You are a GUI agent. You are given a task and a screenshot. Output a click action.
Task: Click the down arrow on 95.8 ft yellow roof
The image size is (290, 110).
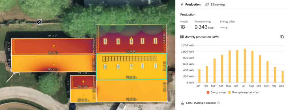(54, 63)
